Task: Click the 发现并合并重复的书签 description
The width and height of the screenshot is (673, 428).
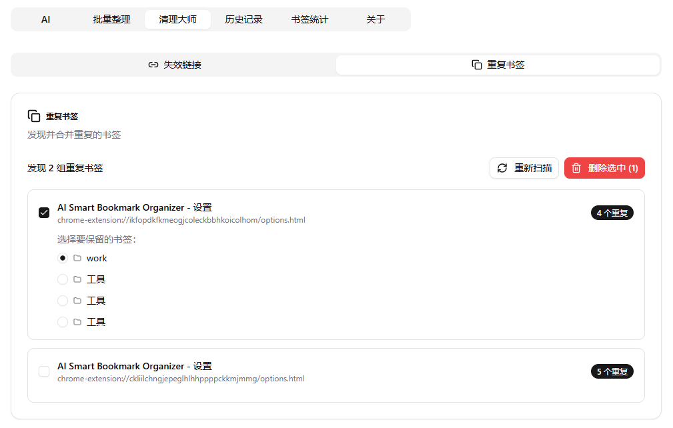Action: [x=74, y=135]
